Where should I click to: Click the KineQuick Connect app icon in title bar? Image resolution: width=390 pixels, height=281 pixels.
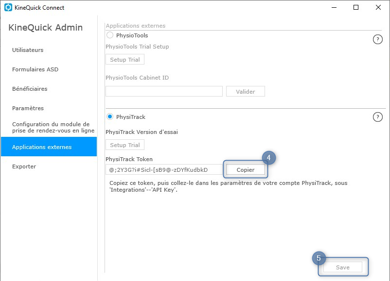(x=8, y=7)
